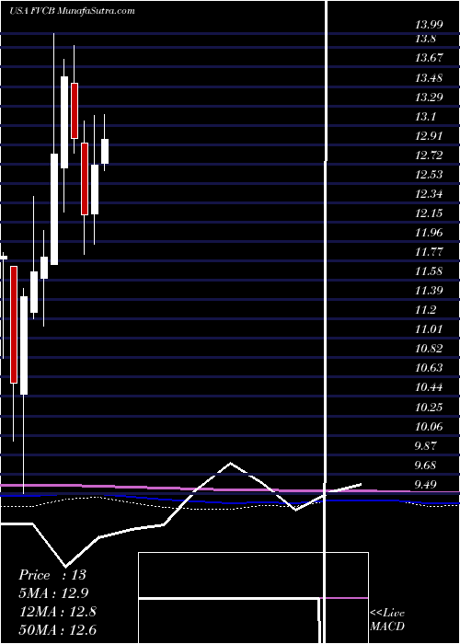
Task: Click the 10.63 price axis label
Action: [429, 368]
